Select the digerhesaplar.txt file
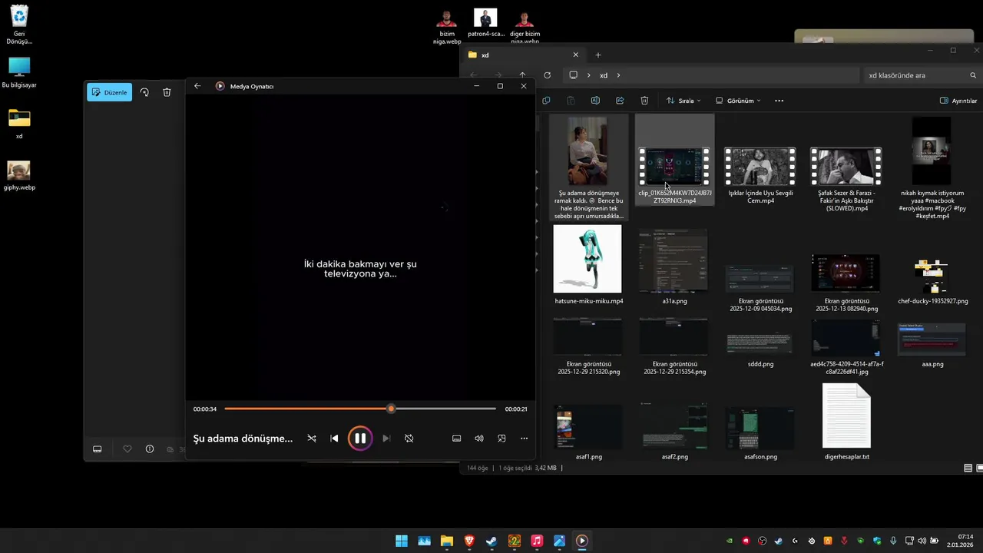The width and height of the screenshot is (983, 553). 846,421
